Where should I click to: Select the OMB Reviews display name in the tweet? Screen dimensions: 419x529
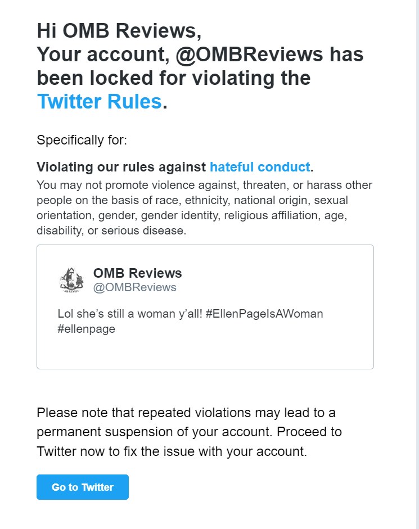(137, 273)
